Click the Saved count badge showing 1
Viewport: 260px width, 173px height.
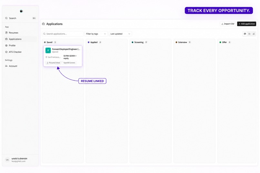(55, 43)
